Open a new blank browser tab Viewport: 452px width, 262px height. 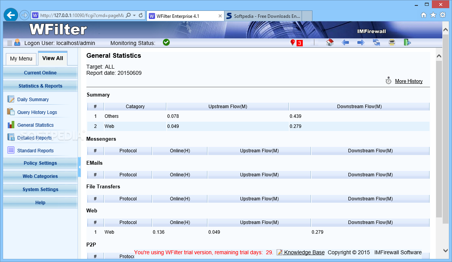(x=307, y=16)
